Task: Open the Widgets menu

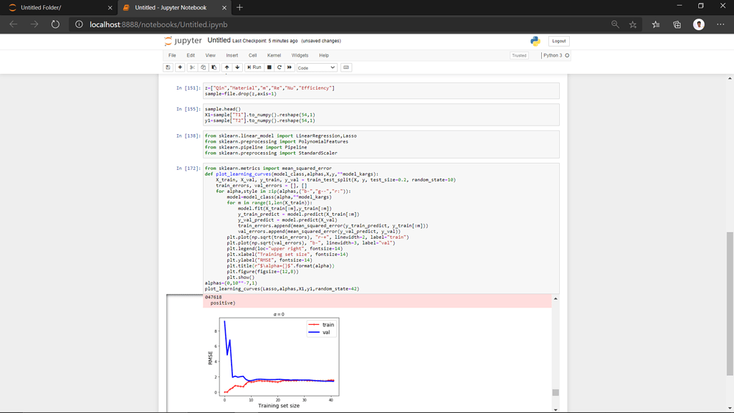Action: (300, 55)
